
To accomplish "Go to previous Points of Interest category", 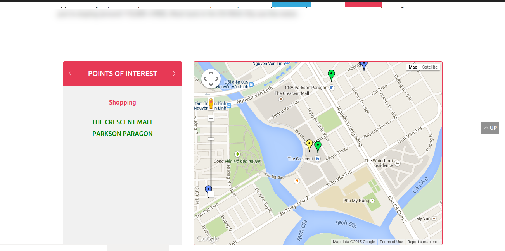I will coord(70,73).
